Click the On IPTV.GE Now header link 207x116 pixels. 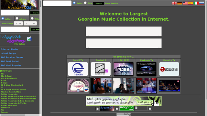pyautogui.click(x=124, y=57)
